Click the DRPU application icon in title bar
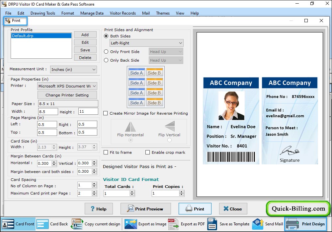This screenshot has width=332, height=232. [x=4, y=4]
